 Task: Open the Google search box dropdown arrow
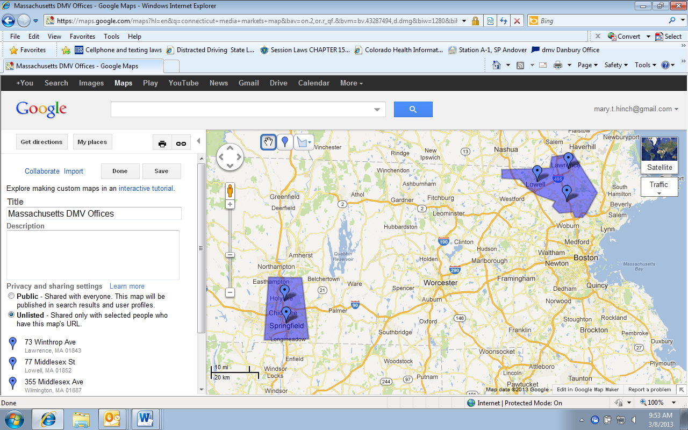click(x=377, y=110)
